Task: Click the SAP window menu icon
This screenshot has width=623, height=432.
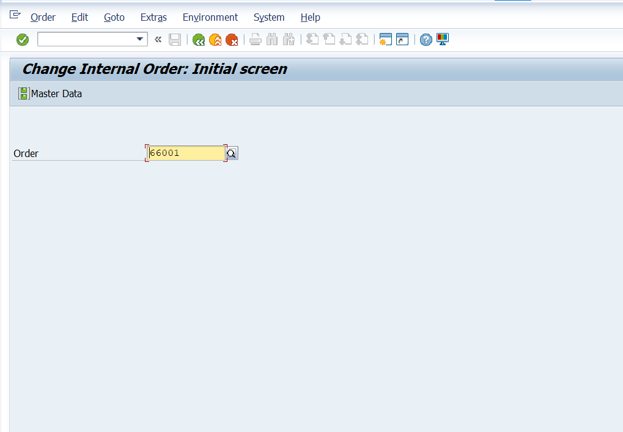Action: [x=15, y=15]
